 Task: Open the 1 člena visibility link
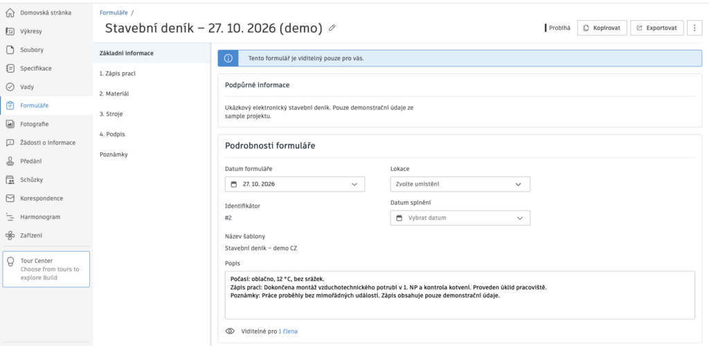[288, 331]
